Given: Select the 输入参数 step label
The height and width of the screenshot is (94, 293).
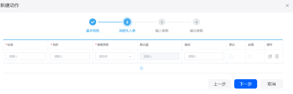Looking at the screenshot, I should tap(162, 31).
